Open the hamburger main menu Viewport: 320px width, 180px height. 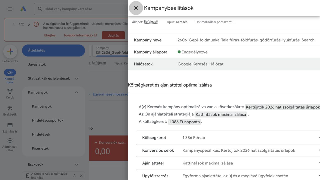[x=10, y=9]
